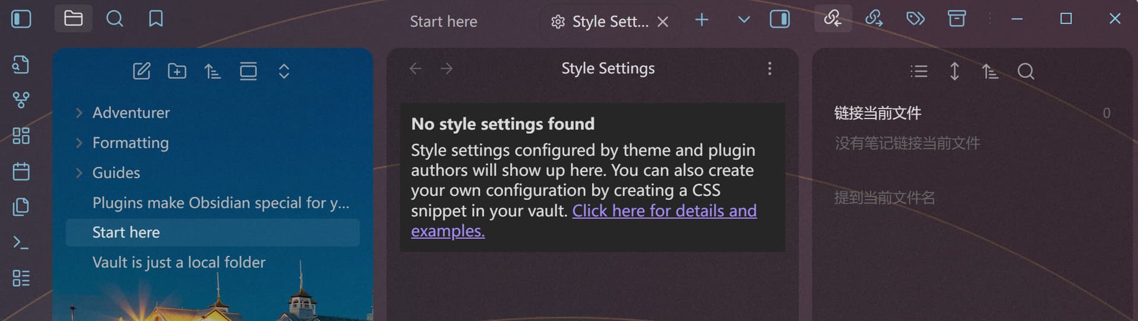
Task: Close the Style Settings tab
Action: click(x=663, y=22)
